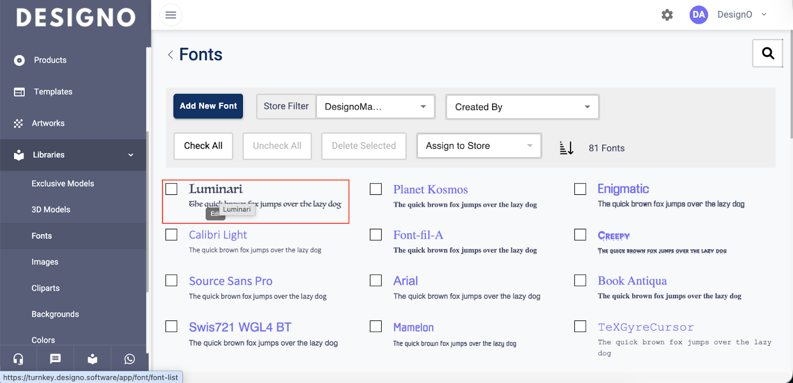Tick the Calibri Light checkbox

pyautogui.click(x=171, y=235)
